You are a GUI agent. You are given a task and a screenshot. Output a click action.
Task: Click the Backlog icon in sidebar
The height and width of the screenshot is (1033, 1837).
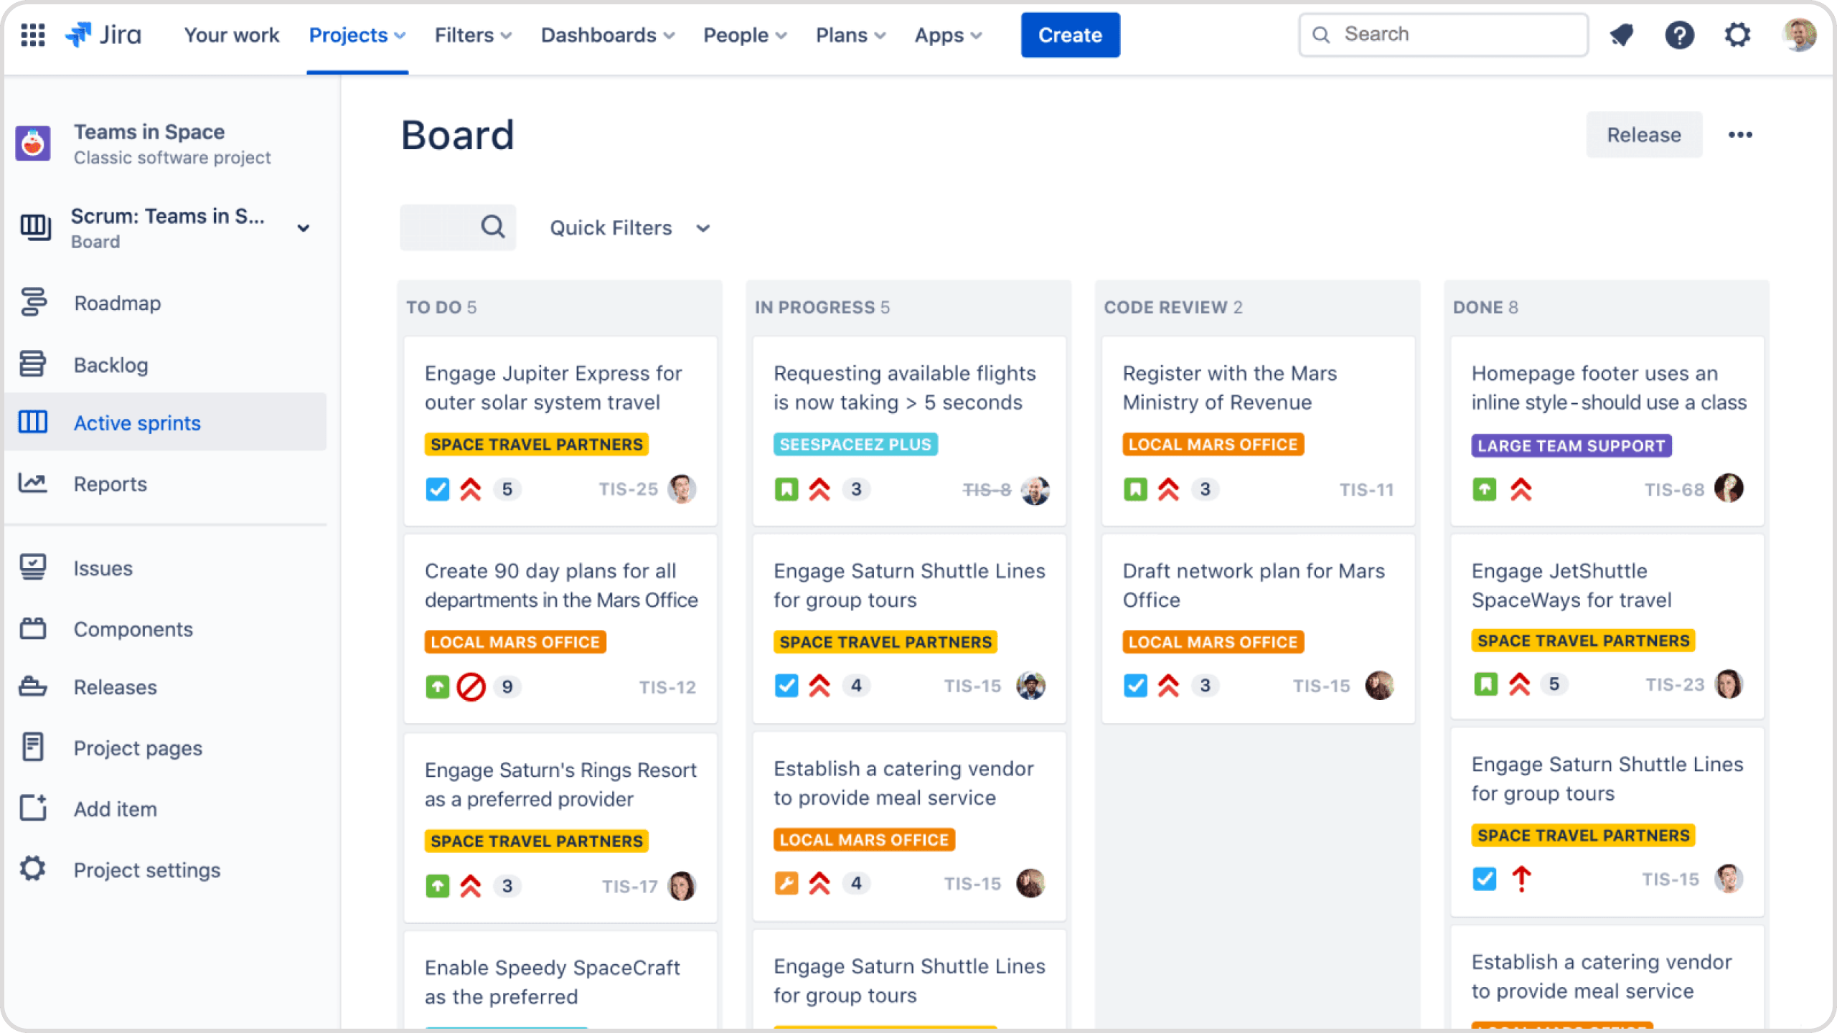click(x=34, y=364)
